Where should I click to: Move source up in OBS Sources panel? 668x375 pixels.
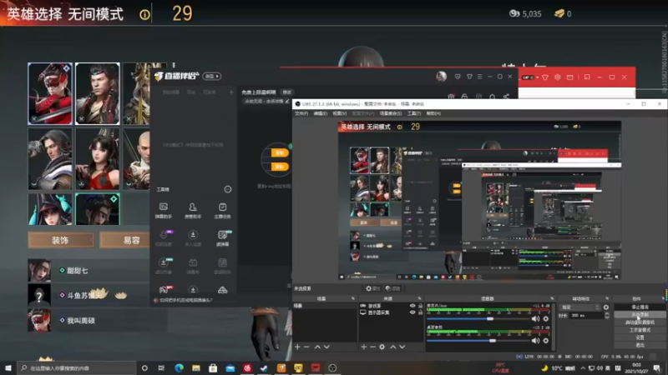392,347
